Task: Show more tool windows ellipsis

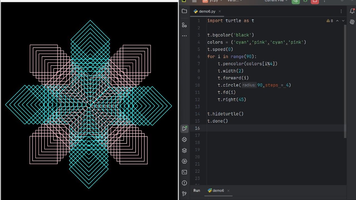Action: [184, 36]
